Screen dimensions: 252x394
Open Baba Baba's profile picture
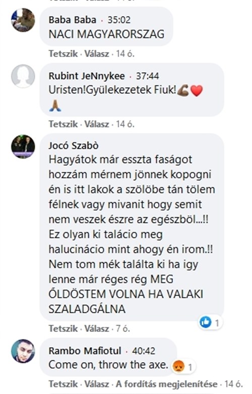[23, 20]
